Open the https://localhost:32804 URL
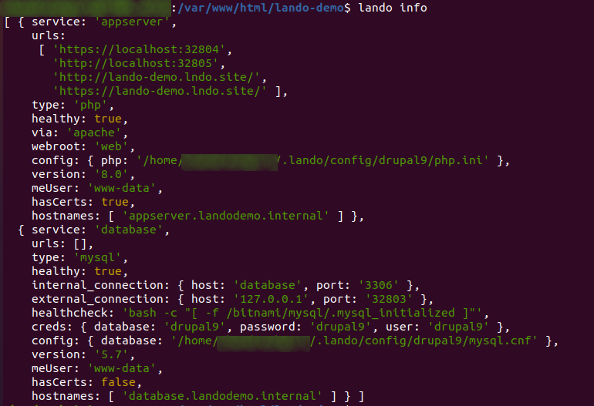This screenshot has height=406, width=594. click(x=139, y=49)
